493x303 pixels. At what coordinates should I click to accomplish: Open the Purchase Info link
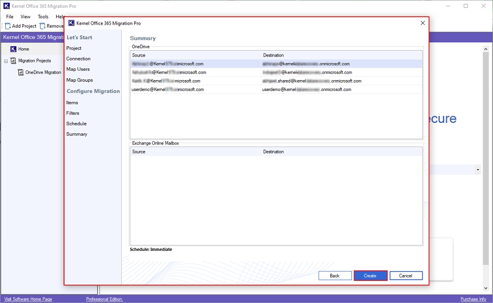coord(473,299)
